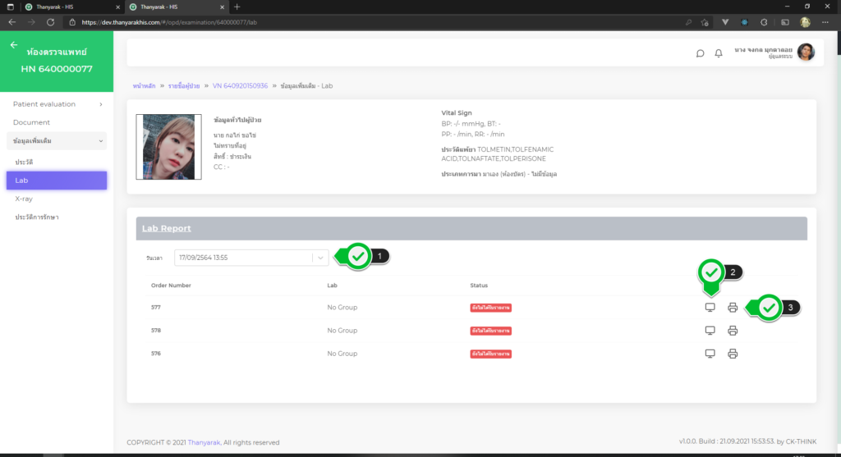Click the monitor view icon for order 576
This screenshot has width=841, height=457.
[710, 354]
